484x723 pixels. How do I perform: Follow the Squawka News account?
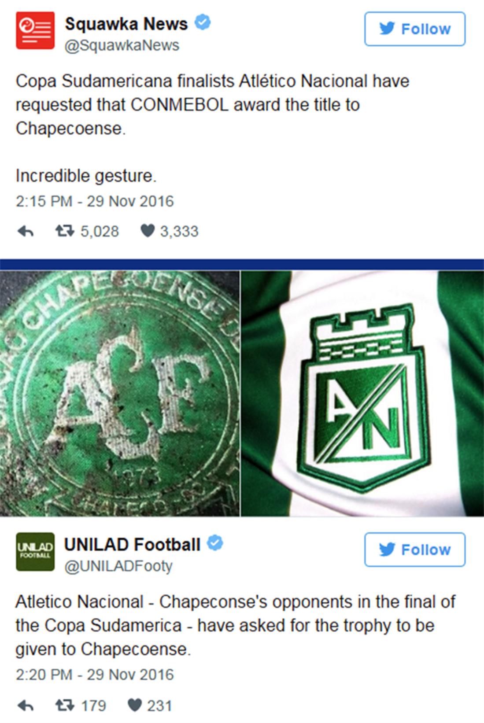click(x=415, y=29)
